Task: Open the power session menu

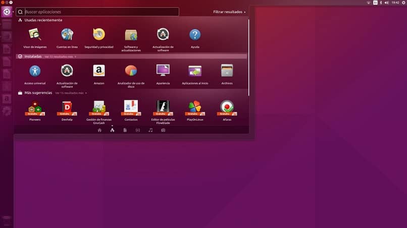Action: click(403, 3)
